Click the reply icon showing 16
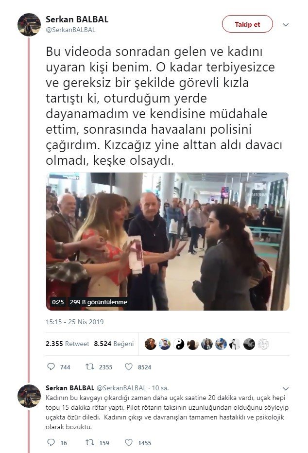Image resolution: width=308 pixels, height=453 pixels. pos(51,442)
